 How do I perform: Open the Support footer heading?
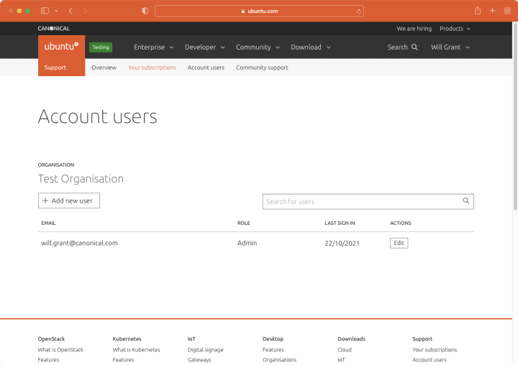pyautogui.click(x=422, y=339)
